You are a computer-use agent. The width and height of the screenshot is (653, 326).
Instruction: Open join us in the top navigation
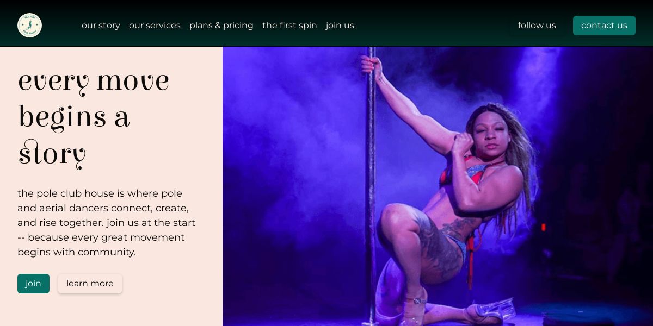[x=340, y=26]
